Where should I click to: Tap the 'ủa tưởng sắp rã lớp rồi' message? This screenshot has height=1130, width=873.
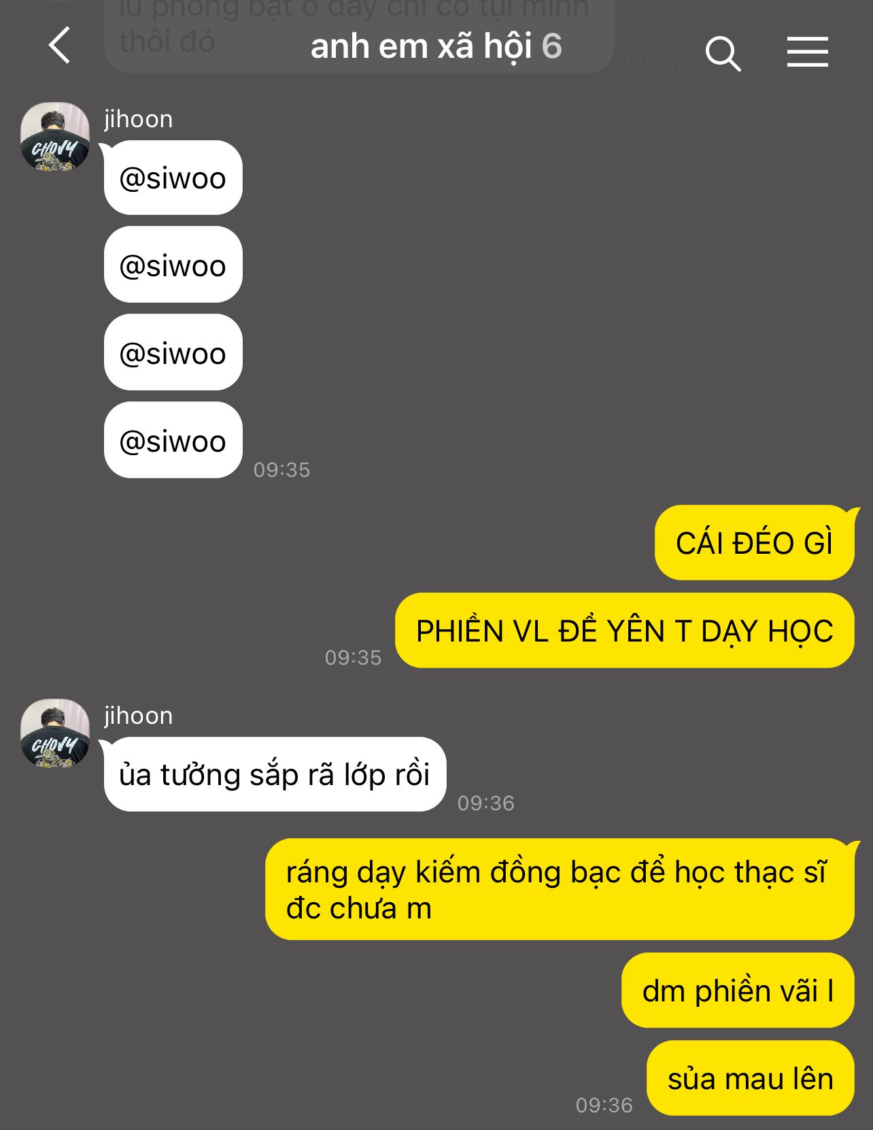pos(275,774)
